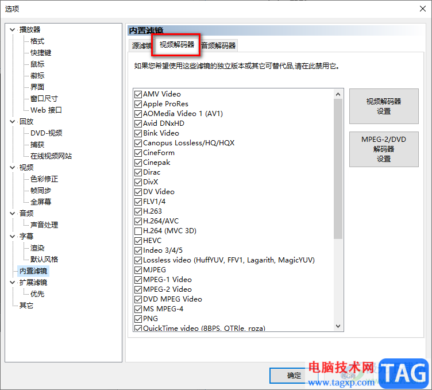Toggle the MJPEG checkbox
The height and width of the screenshot is (390, 432).
coord(138,270)
